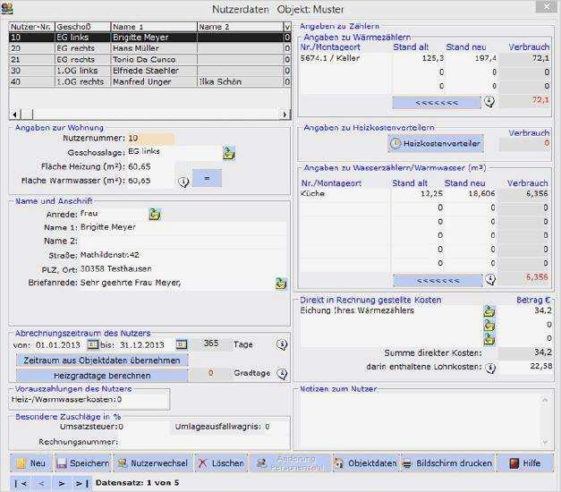Click the Neu button

[31, 463]
